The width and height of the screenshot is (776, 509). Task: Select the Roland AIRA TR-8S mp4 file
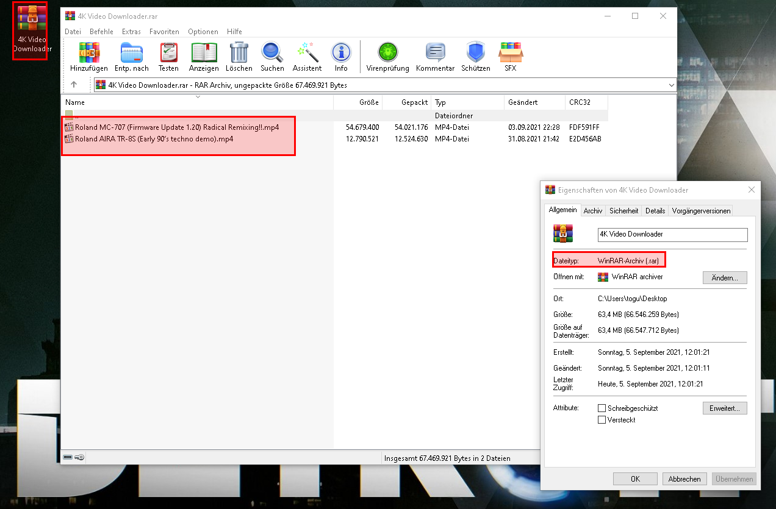point(146,138)
